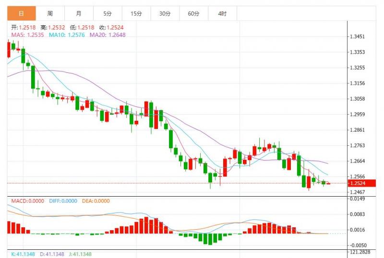Click the 开:1.2518 open price value
This screenshot has width=384, height=258.
click(x=24, y=28)
